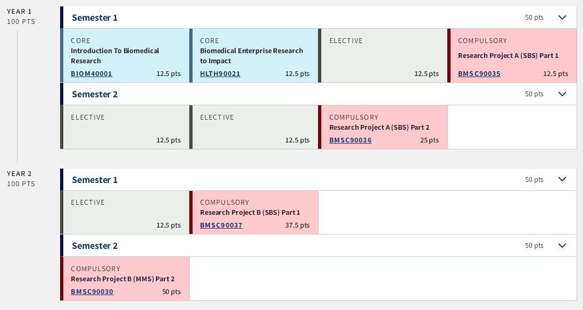Screen dimensions: 583x310
Task: Open HLTH90021 subject link
Action: click(220, 73)
